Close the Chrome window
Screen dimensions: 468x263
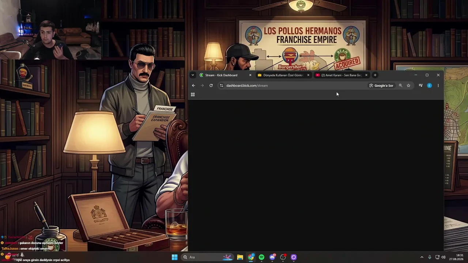coord(438,75)
